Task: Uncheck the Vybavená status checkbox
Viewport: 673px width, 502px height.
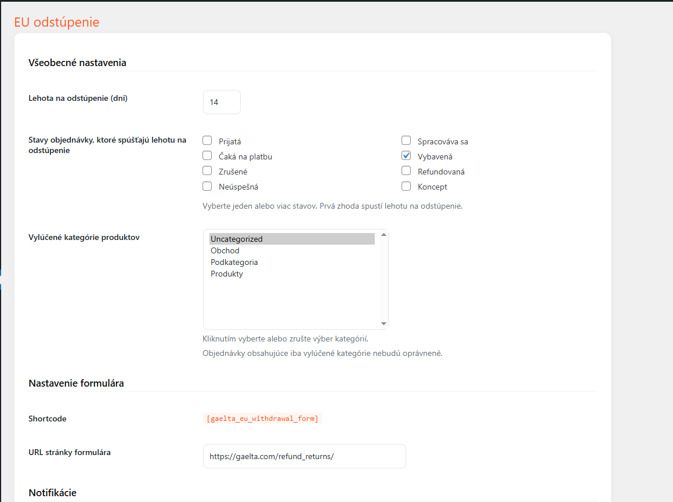Action: coord(406,155)
